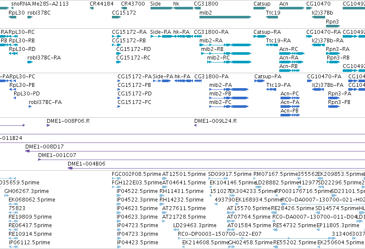Click EST AT12501.5prime
Viewport: 365px width, 249px height.
tap(184, 175)
